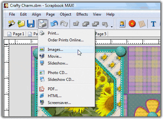Click the send to back arrangement icon
163x119 pixels.
pos(105,24)
